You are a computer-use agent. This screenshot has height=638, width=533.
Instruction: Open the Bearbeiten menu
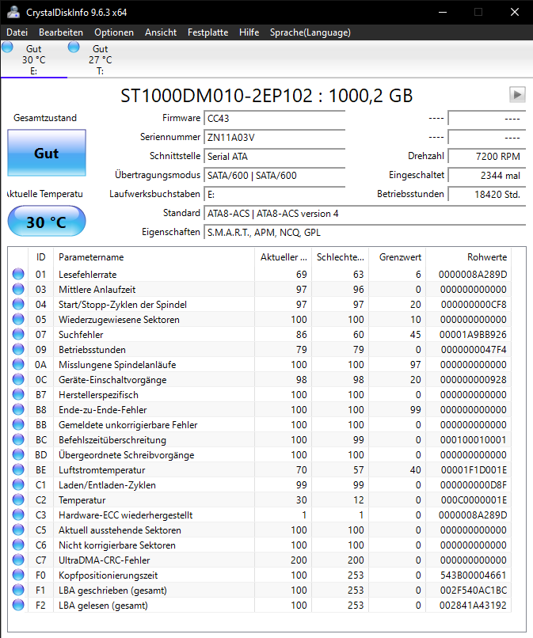coord(61,32)
